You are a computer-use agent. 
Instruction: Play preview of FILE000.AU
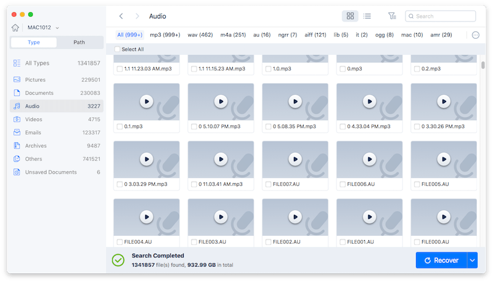click(444, 217)
